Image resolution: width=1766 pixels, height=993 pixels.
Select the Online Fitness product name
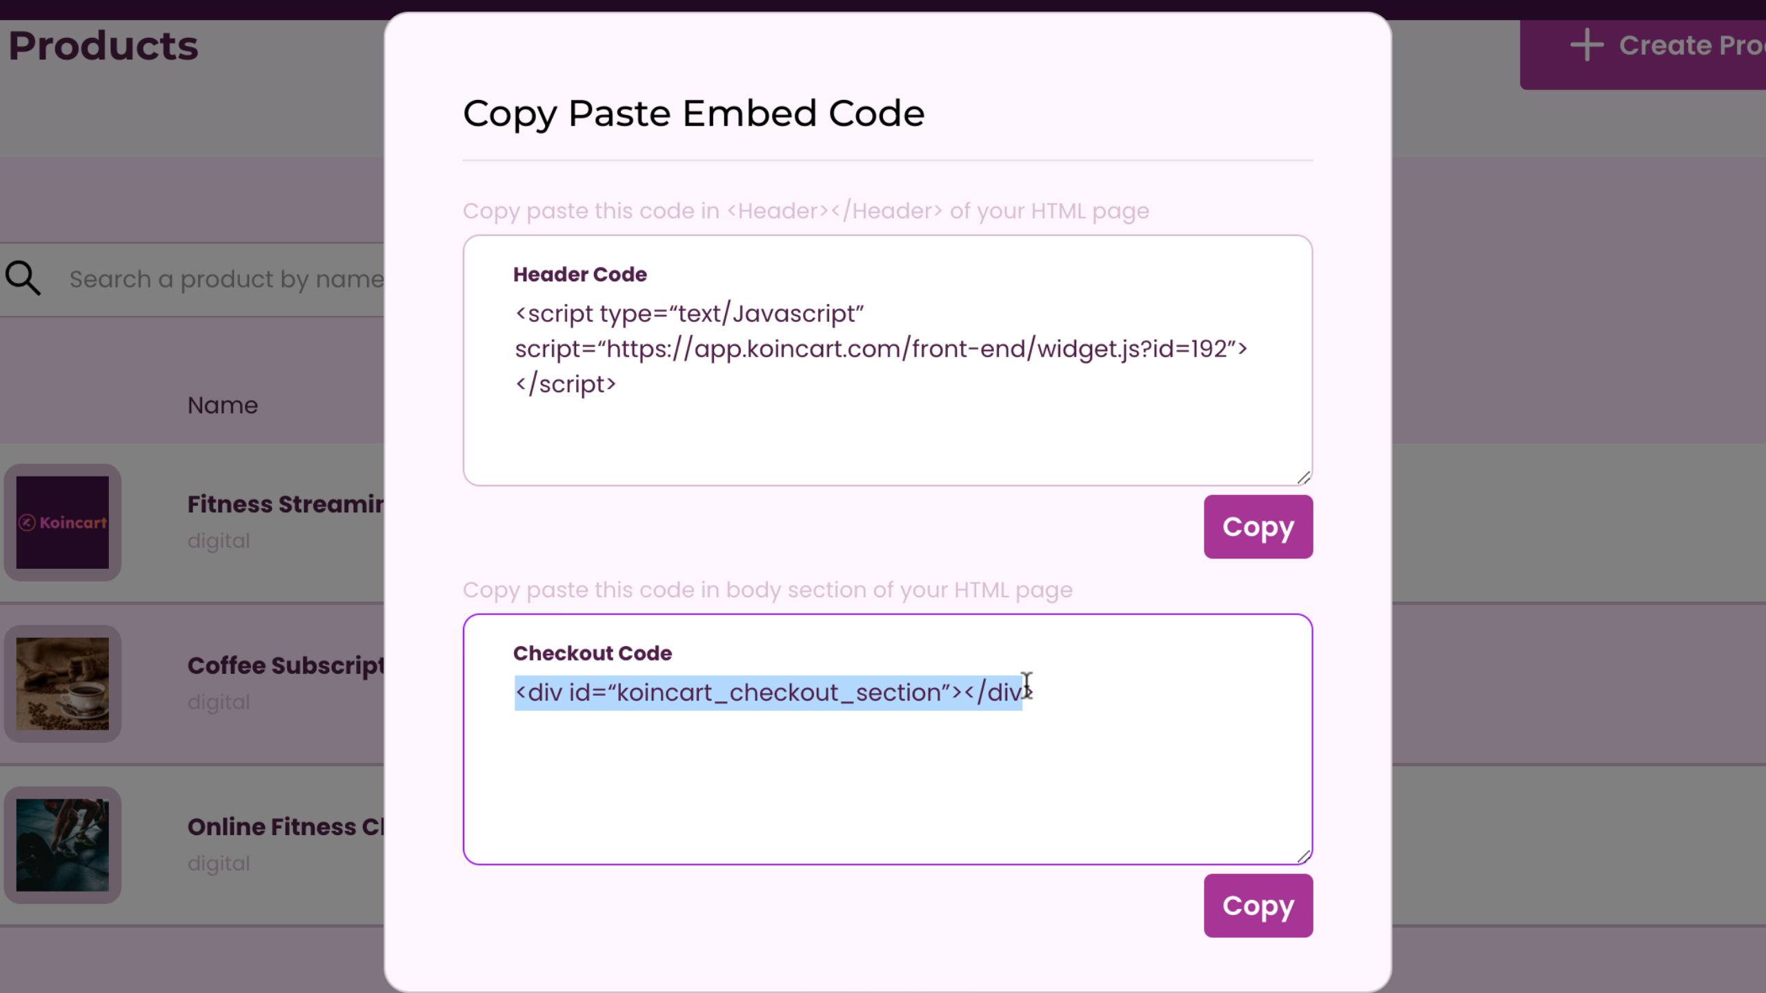(285, 827)
